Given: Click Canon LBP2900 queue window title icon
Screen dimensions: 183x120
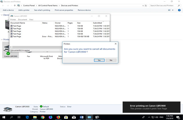Looking at the screenshot, I should [12, 16].
